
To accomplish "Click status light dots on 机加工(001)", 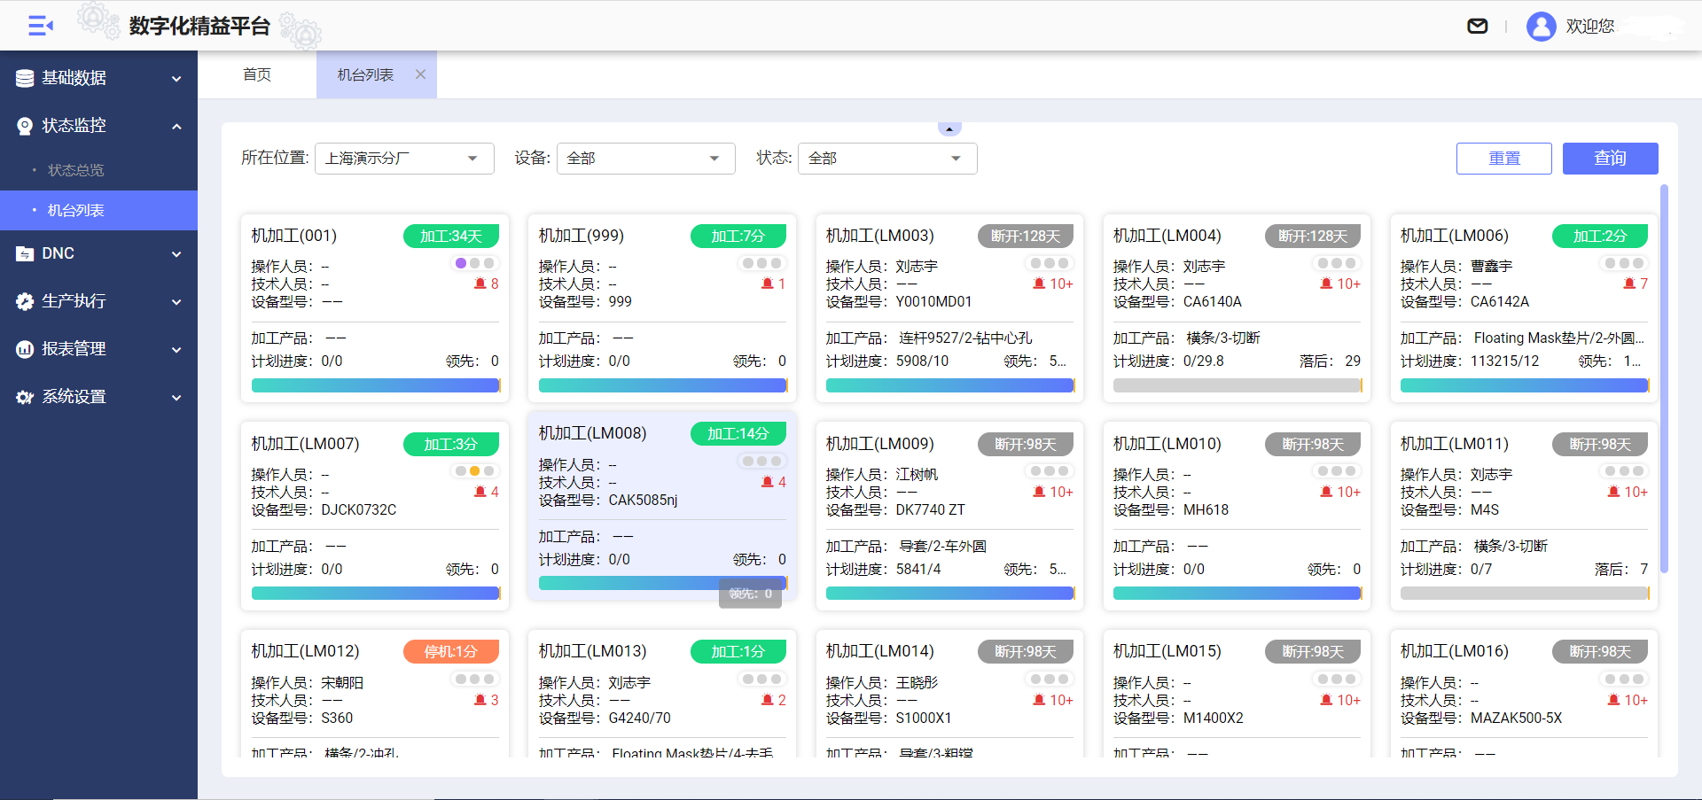I will (x=474, y=263).
